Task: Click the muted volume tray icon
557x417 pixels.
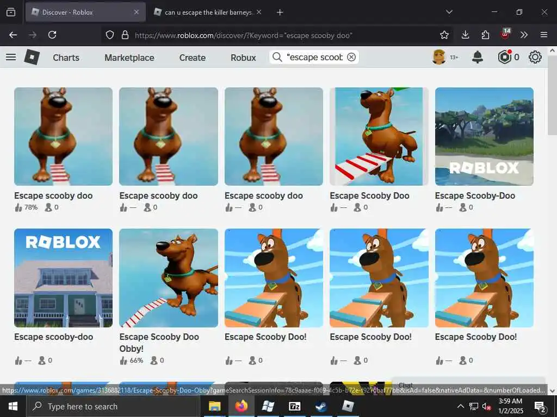Action: (486, 406)
